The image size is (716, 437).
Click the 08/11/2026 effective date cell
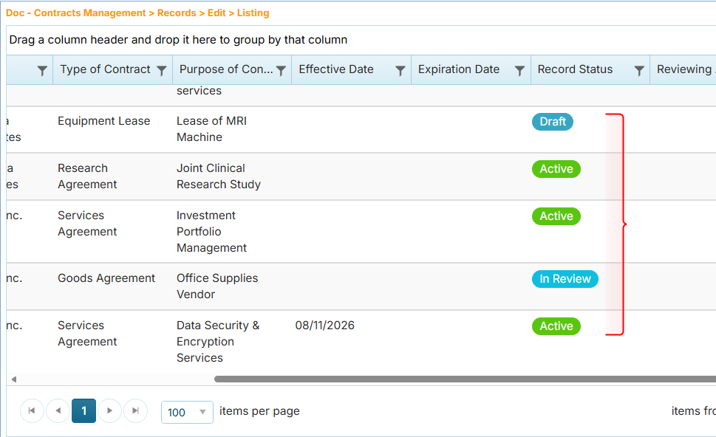(x=324, y=326)
